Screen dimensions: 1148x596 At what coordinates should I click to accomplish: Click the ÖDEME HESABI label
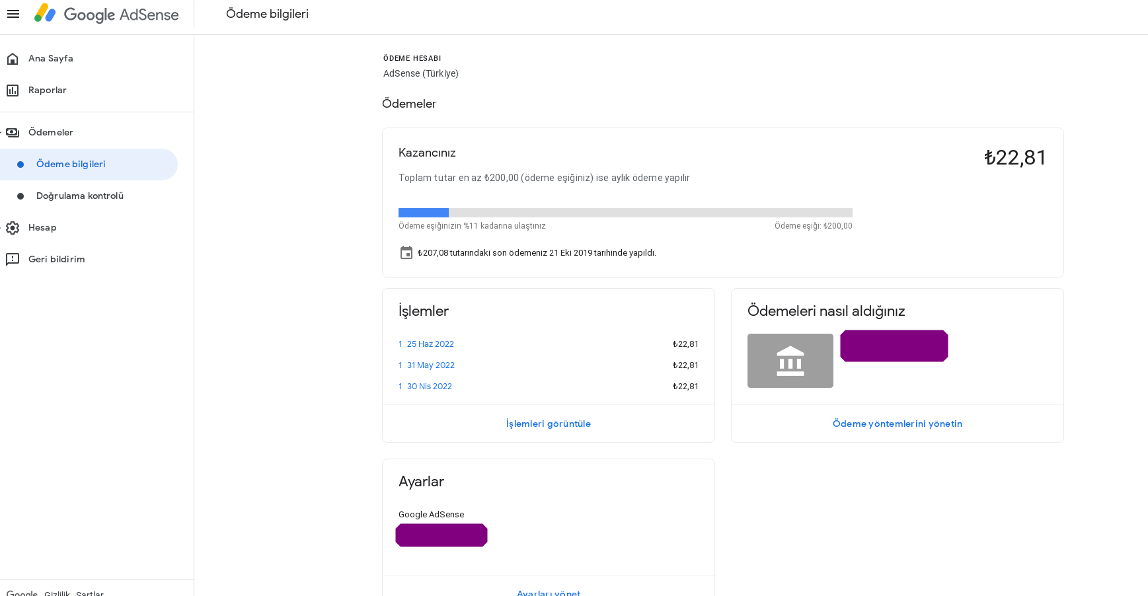(x=412, y=58)
